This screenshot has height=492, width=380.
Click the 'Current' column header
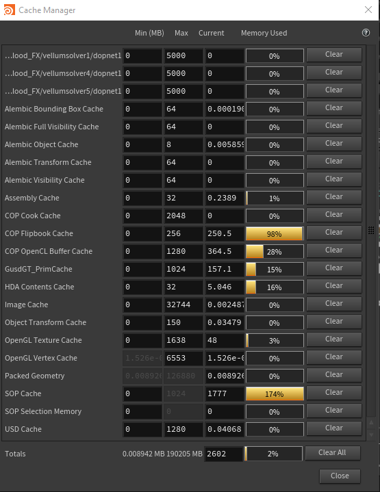(x=212, y=33)
